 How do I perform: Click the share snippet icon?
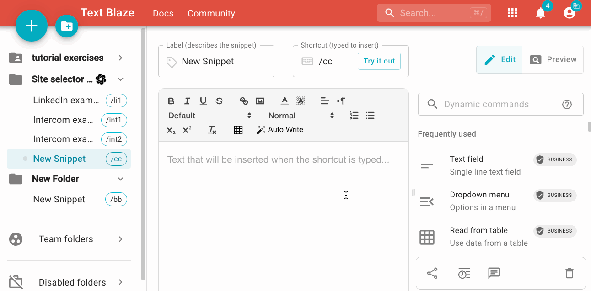tap(432, 273)
